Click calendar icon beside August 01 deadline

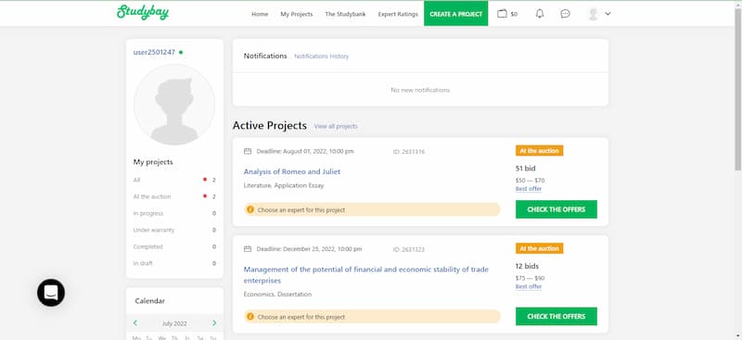click(248, 151)
